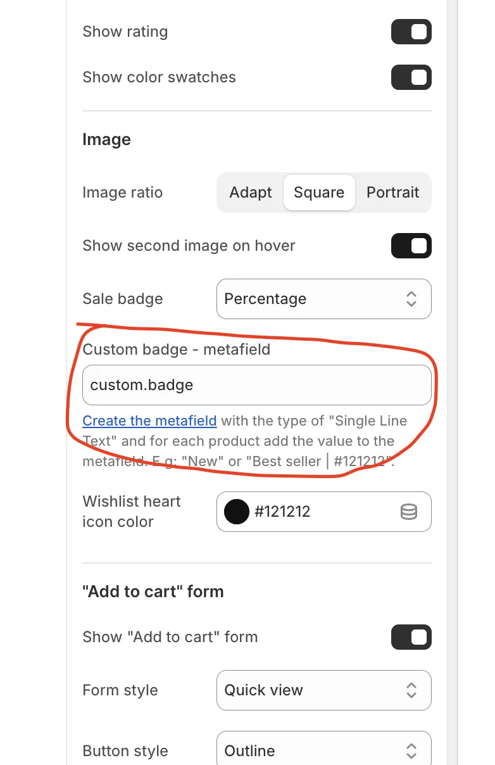This screenshot has height=765, width=495.
Task: Select the Square image ratio option
Action: [319, 192]
